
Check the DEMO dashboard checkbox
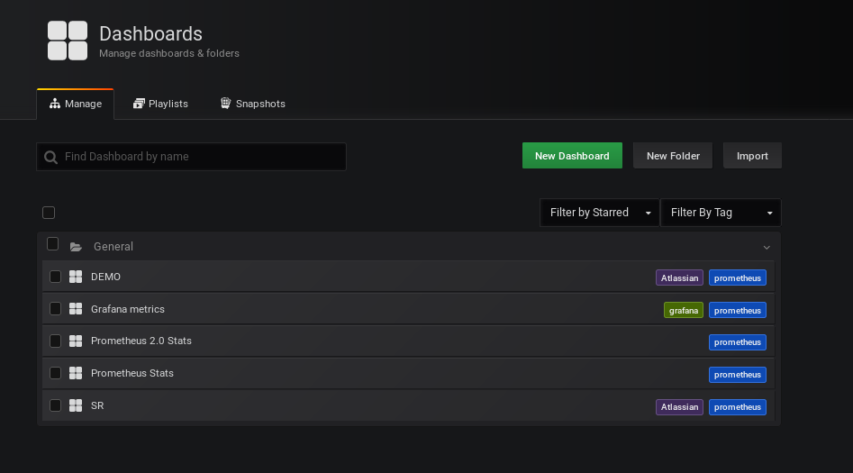56,277
